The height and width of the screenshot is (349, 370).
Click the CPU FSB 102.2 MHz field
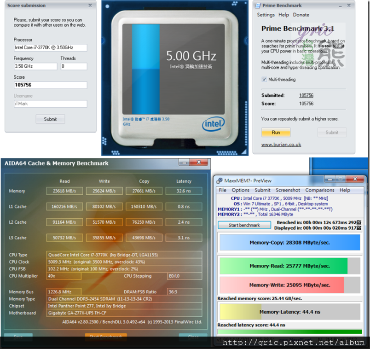(x=124, y=269)
